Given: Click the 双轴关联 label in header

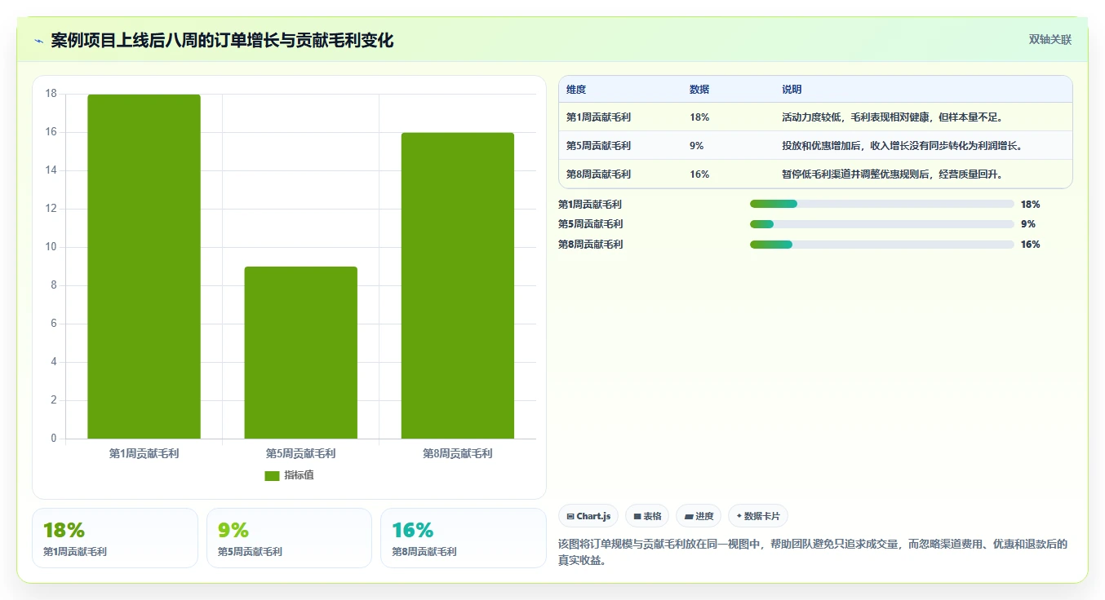Looking at the screenshot, I should pos(1050,39).
